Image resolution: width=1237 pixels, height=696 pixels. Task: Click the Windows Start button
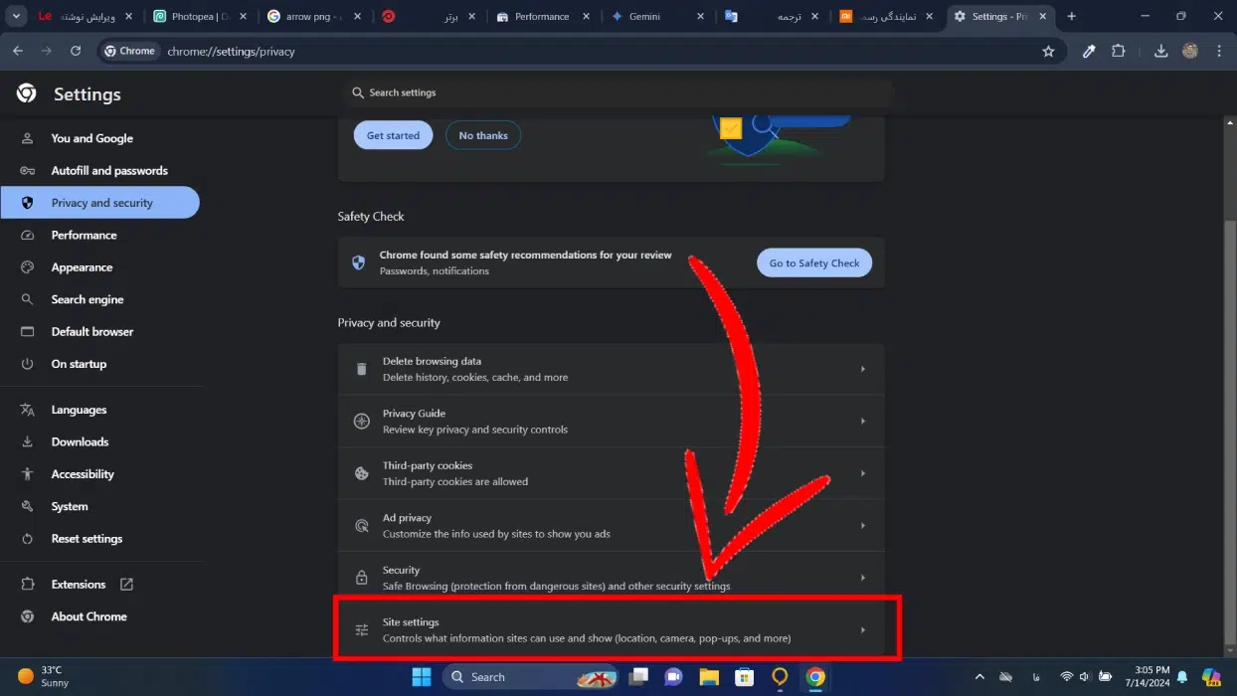click(422, 677)
